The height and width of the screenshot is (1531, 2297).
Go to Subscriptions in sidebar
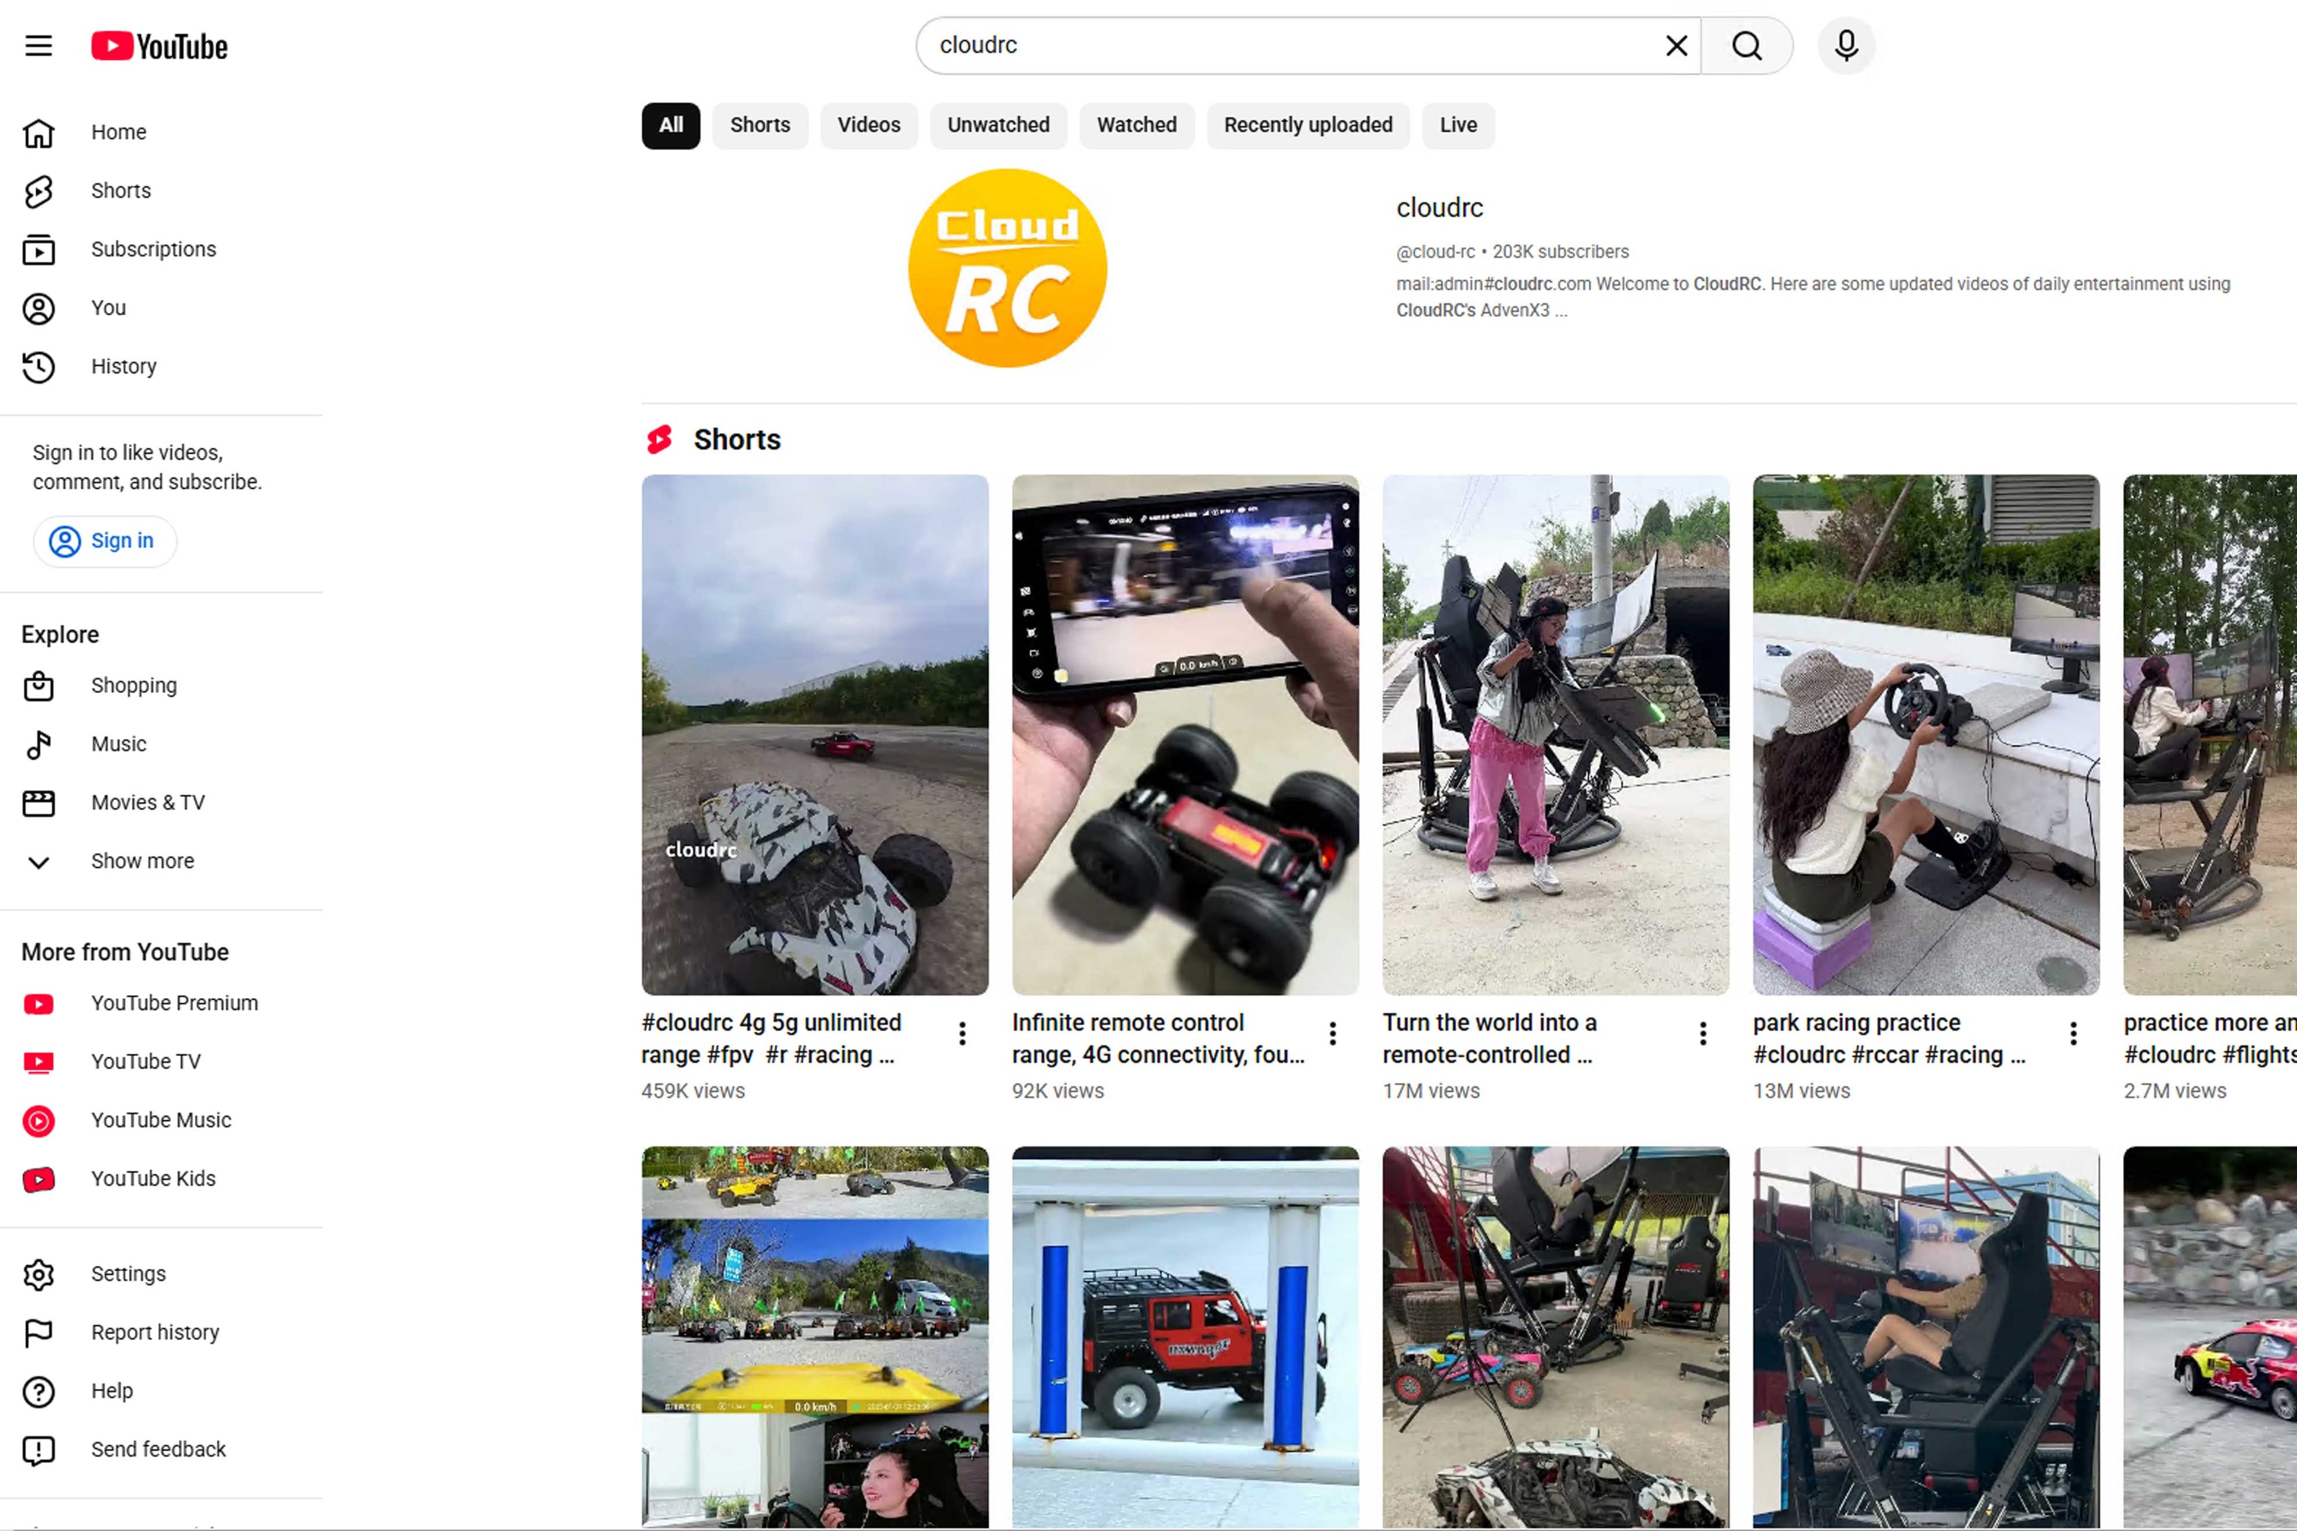point(153,249)
